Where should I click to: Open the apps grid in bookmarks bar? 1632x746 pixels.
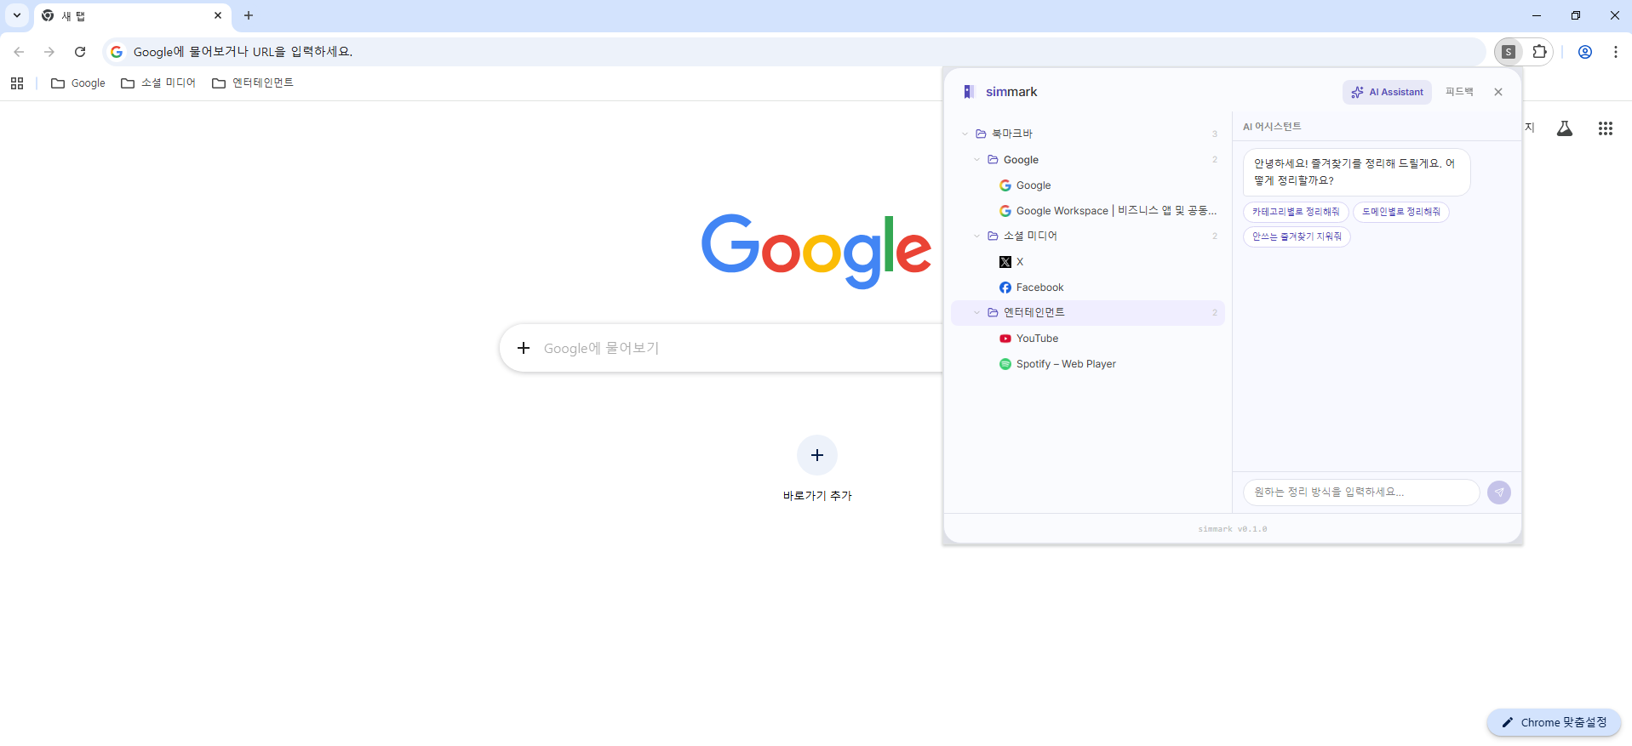(17, 83)
